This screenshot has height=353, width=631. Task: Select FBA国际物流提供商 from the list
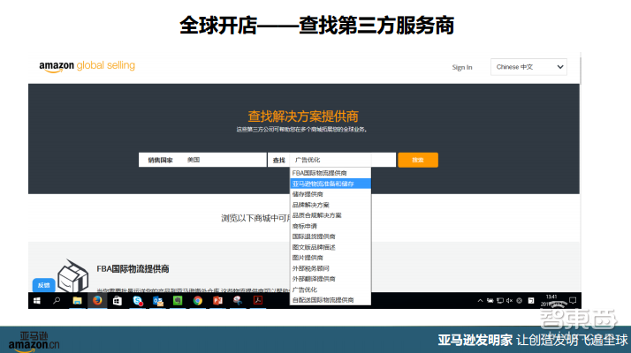tap(319, 173)
